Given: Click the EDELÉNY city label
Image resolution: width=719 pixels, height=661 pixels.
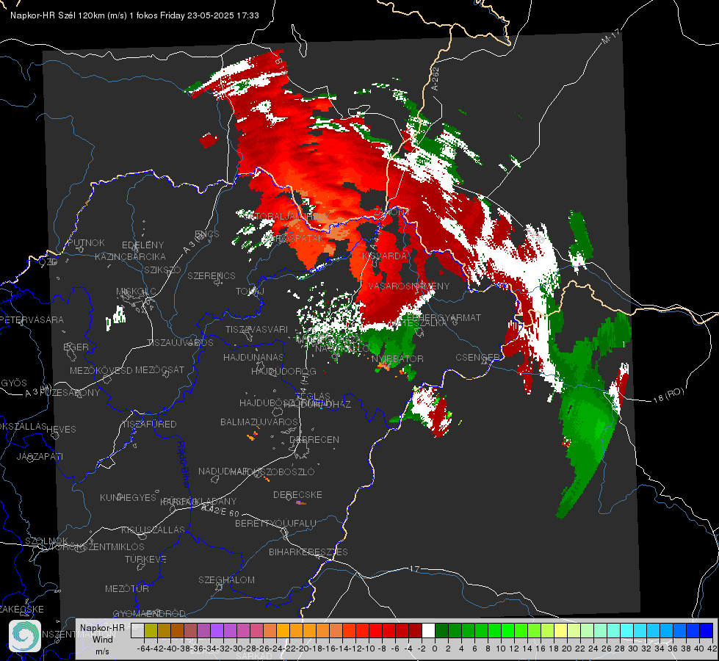Looking at the screenshot, I should click(x=142, y=245).
